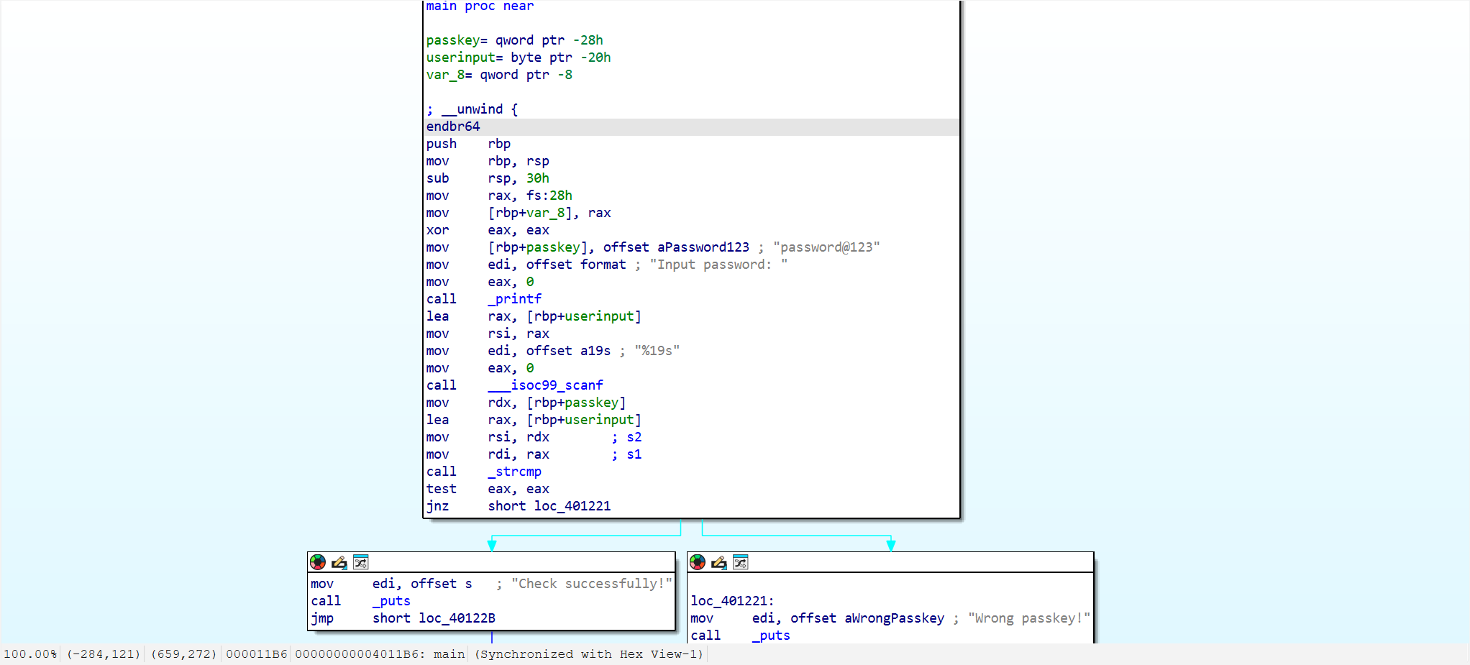Click the 100.00% zoom level in status bar
Image resolution: width=1470 pixels, height=665 pixels.
[x=30, y=654]
